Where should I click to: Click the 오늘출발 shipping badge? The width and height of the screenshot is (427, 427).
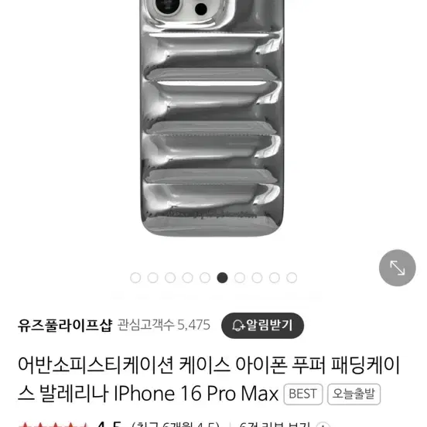(x=354, y=394)
